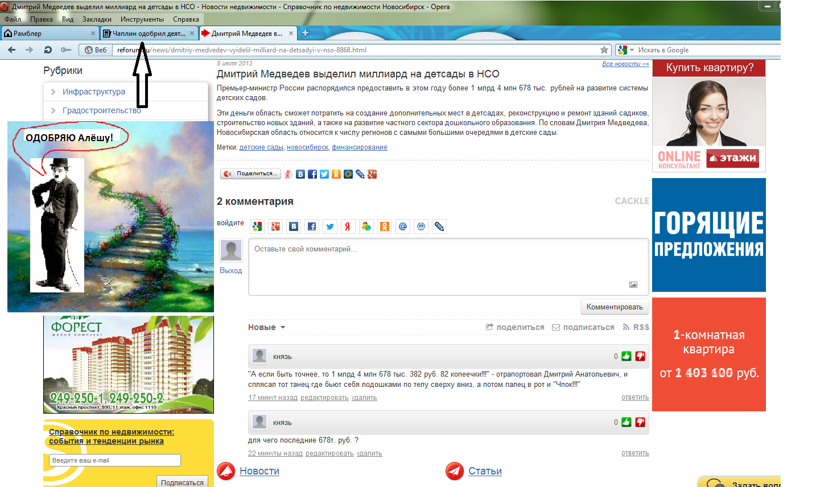Share article on Twitter

pyautogui.click(x=324, y=174)
